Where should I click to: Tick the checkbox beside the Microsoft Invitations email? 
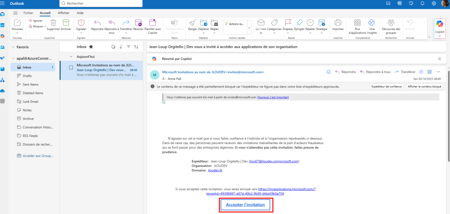[71, 67]
